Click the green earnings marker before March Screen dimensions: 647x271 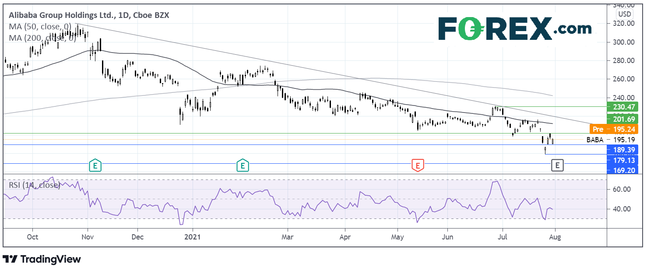coord(242,165)
